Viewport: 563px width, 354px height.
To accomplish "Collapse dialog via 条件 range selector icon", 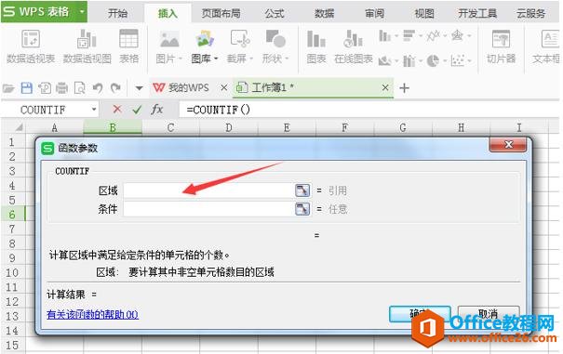I will coord(302,209).
